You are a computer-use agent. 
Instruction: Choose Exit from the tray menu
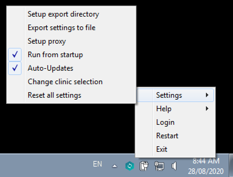[162, 149]
